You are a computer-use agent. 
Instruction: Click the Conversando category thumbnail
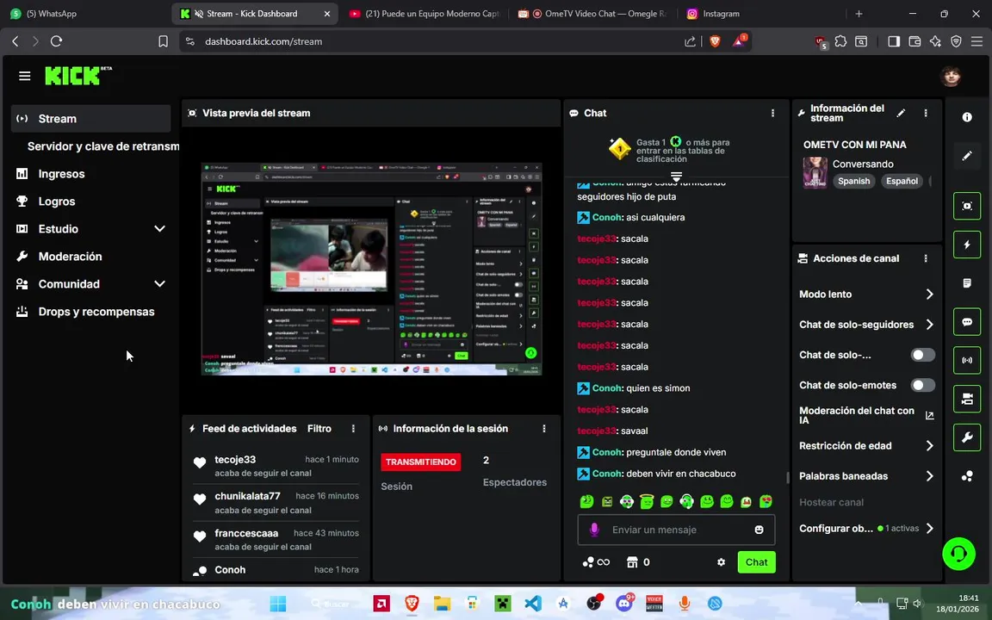[x=815, y=172]
